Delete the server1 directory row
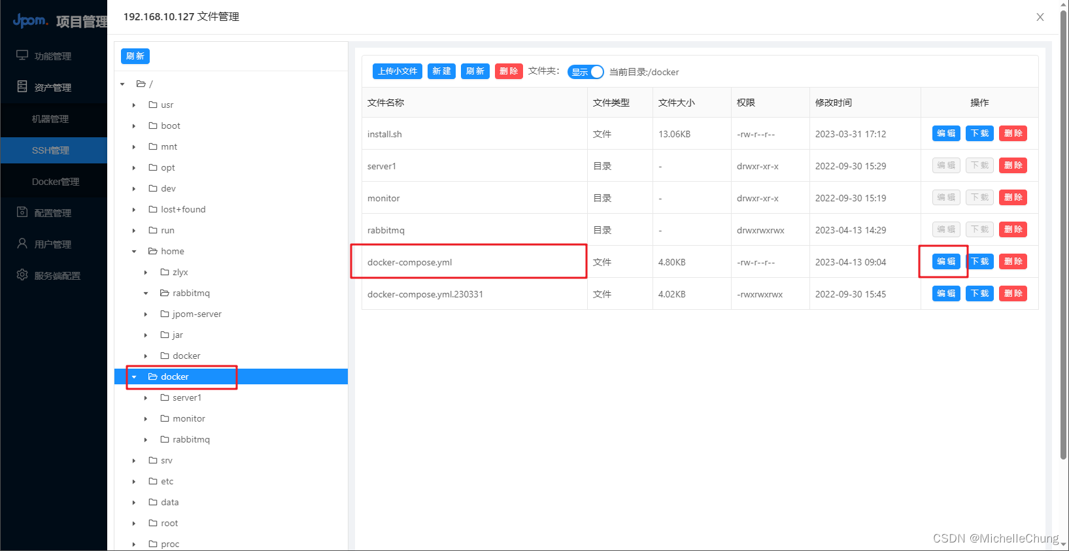The image size is (1069, 551). tap(1013, 165)
